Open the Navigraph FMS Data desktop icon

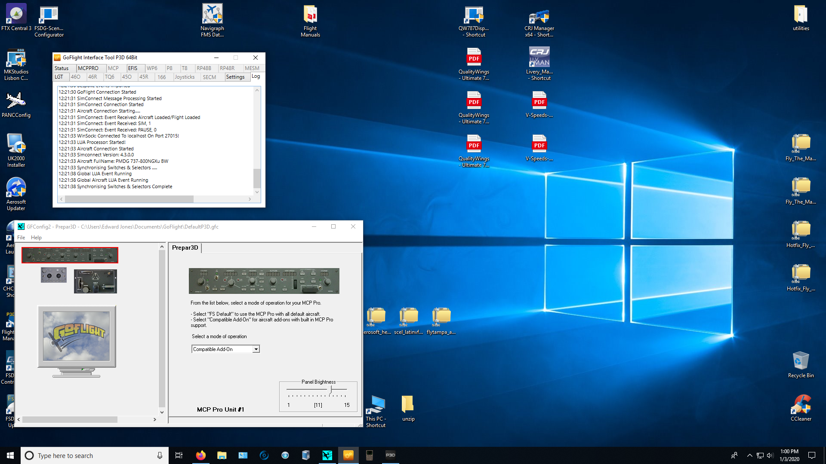212,21
